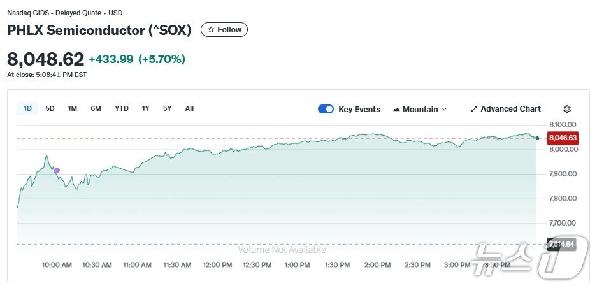Click the previous close 7,614.64 label
This screenshot has width=597, height=288.
561,244
